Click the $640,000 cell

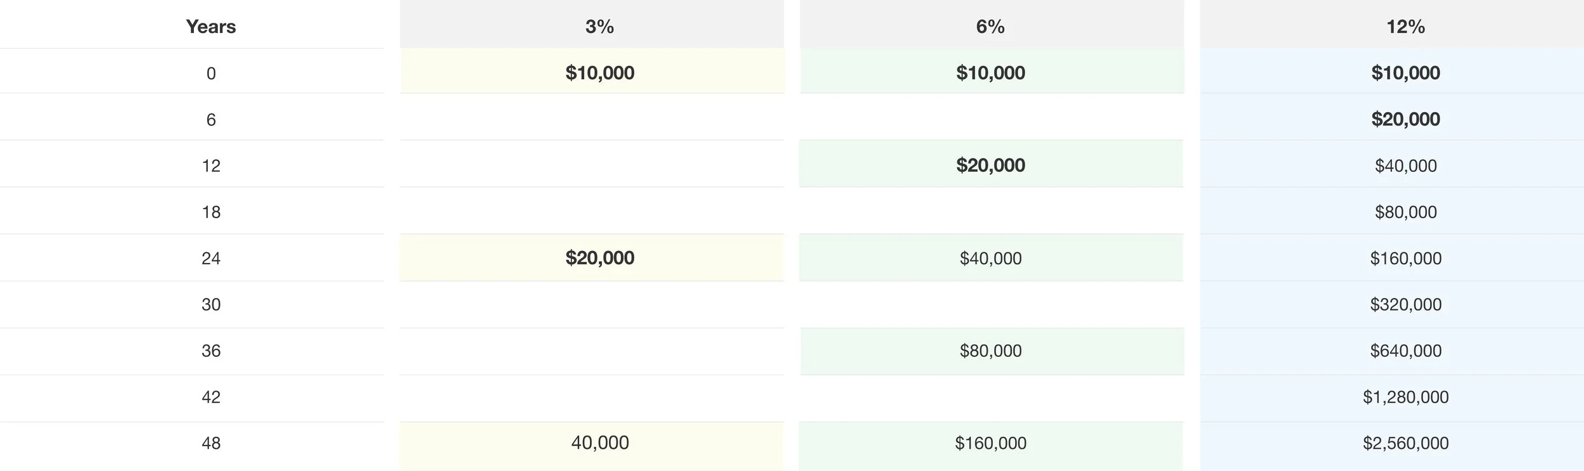tap(1406, 351)
